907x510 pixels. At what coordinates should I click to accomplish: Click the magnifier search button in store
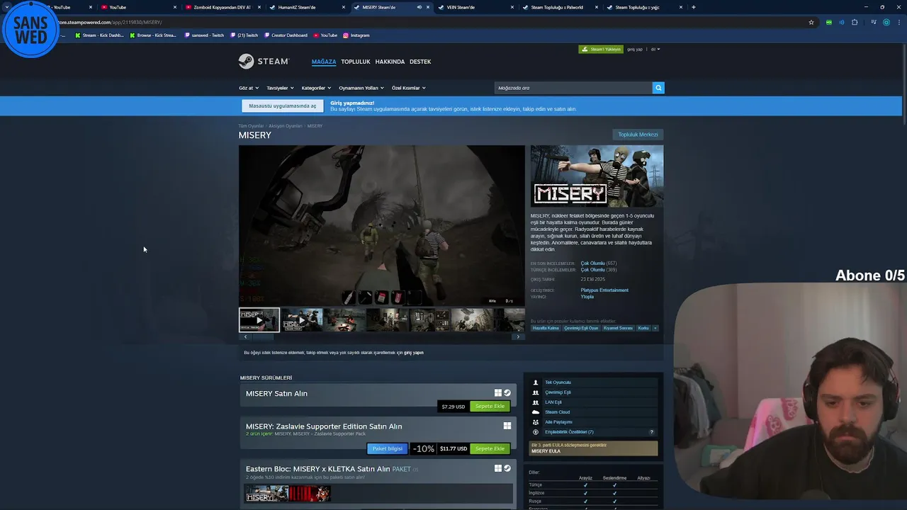[658, 88]
